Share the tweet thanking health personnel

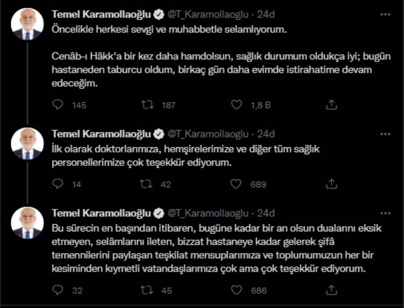point(332,184)
